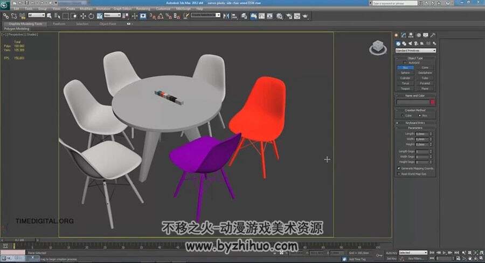Toggle the Auto Key button
485x263 pixels.
pos(391,253)
